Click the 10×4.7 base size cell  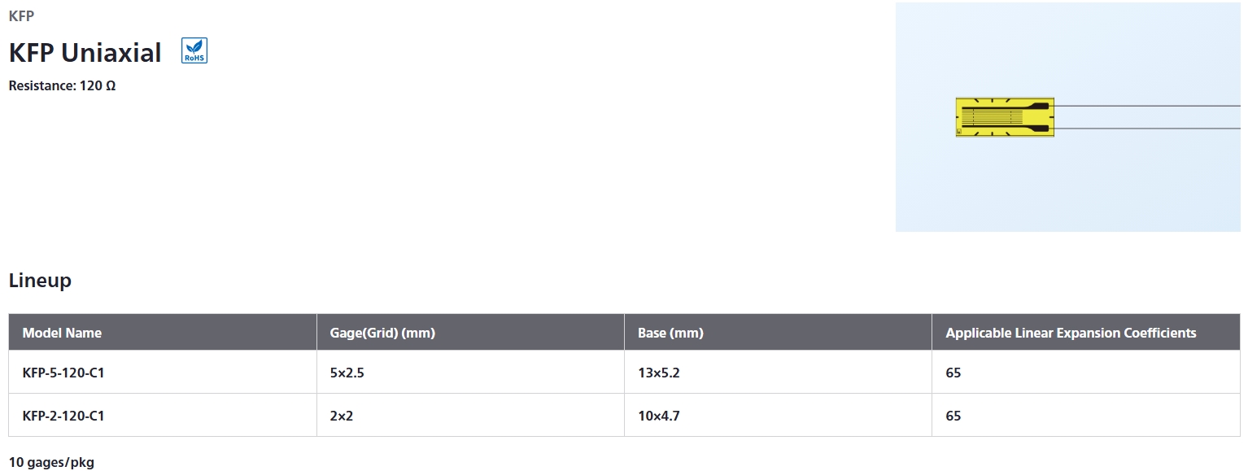[x=659, y=416]
